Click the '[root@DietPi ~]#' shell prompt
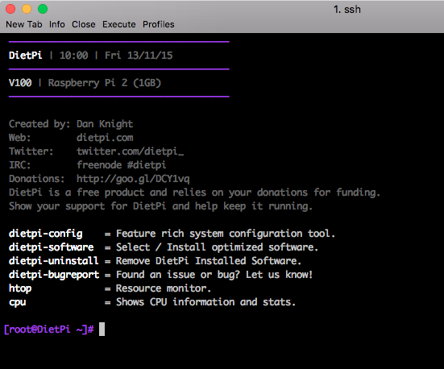Image resolution: width=444 pixels, height=369 pixels. pos(48,330)
